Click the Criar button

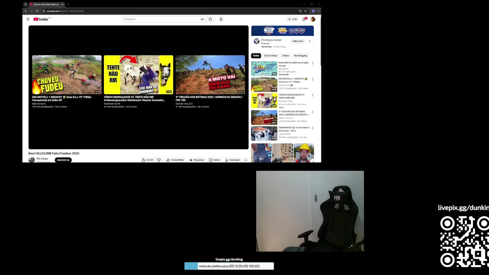tap(293, 19)
